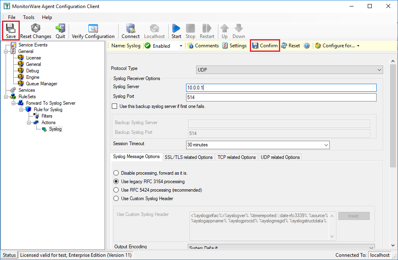Collapse the Actions tree node
398x260 pixels.
pos(29,123)
